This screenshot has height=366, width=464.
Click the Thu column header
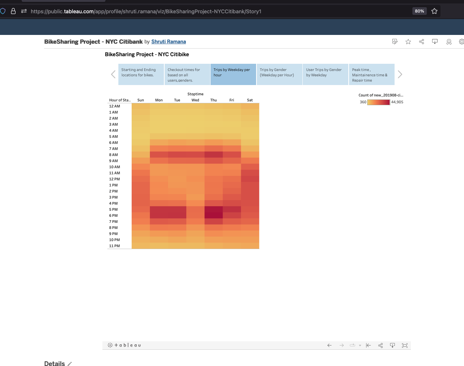(214, 100)
